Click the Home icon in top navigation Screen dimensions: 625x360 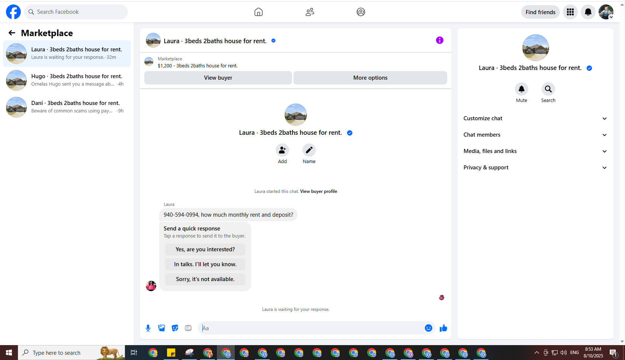click(x=259, y=12)
